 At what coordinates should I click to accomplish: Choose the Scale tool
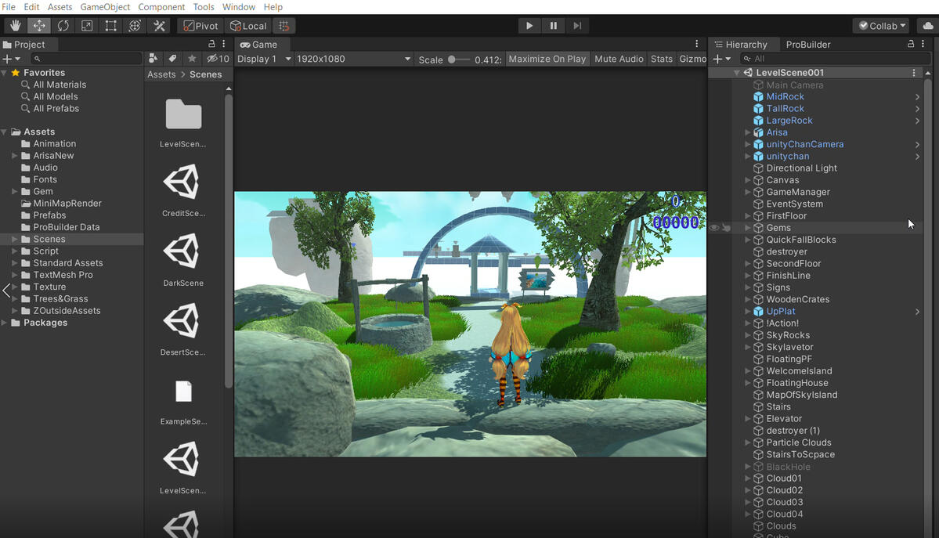pyautogui.click(x=87, y=26)
